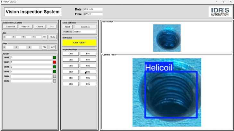Select the OBJ5 inspection step
The width and height of the screenshot is (234, 131).
pyautogui.click(x=71, y=78)
